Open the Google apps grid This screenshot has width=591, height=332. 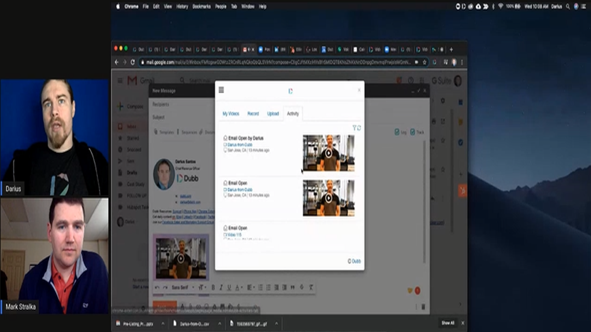pyautogui.click(x=421, y=81)
